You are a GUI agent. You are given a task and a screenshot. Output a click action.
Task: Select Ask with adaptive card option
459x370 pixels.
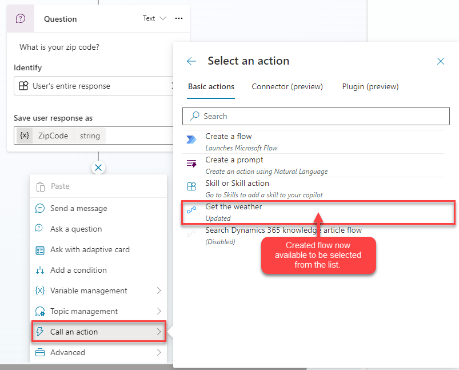coord(90,249)
